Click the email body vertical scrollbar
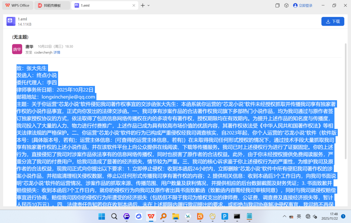Screen dimensions: 351x223 [345, 101]
